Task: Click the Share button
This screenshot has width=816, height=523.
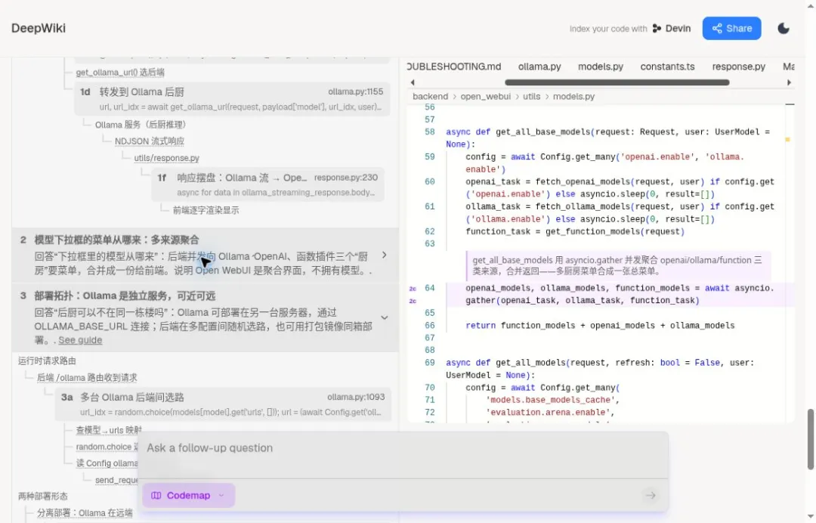Action: point(731,29)
